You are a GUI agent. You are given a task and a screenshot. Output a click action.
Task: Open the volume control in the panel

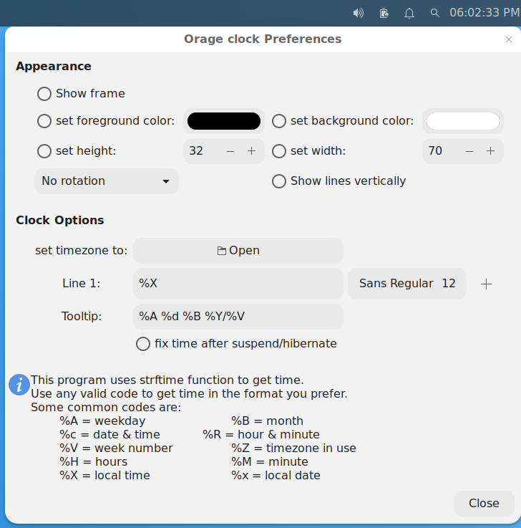(359, 13)
